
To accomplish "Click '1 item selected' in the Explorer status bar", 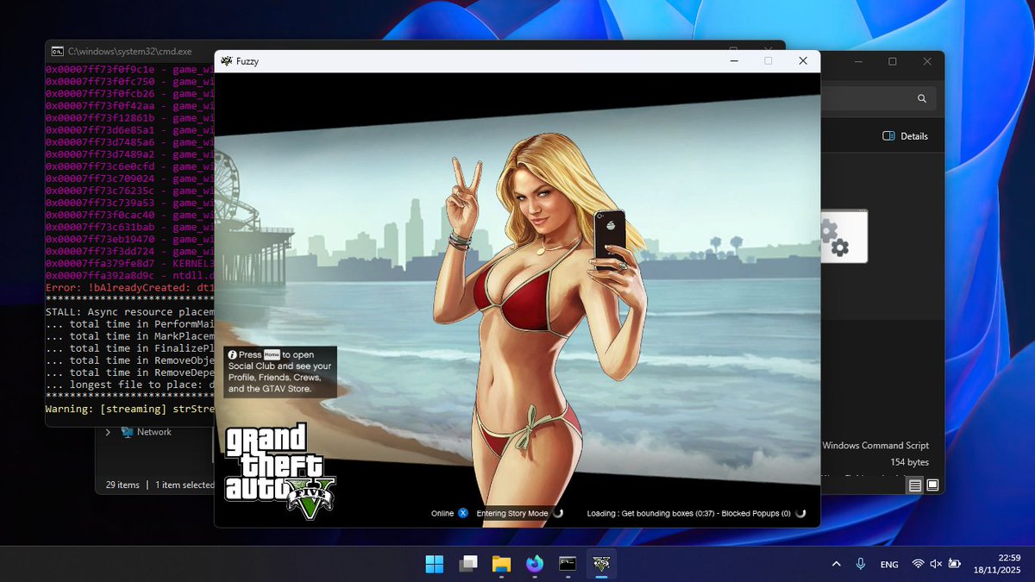I will tap(184, 485).
